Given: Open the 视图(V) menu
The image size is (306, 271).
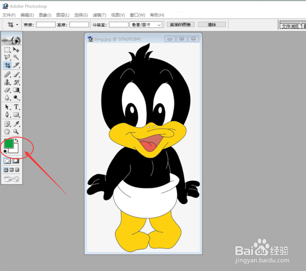Looking at the screenshot, I should click(118, 15).
